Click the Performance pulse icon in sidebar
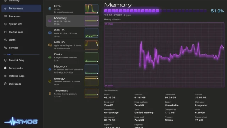The height and width of the screenshot is (128, 227). click(5, 9)
